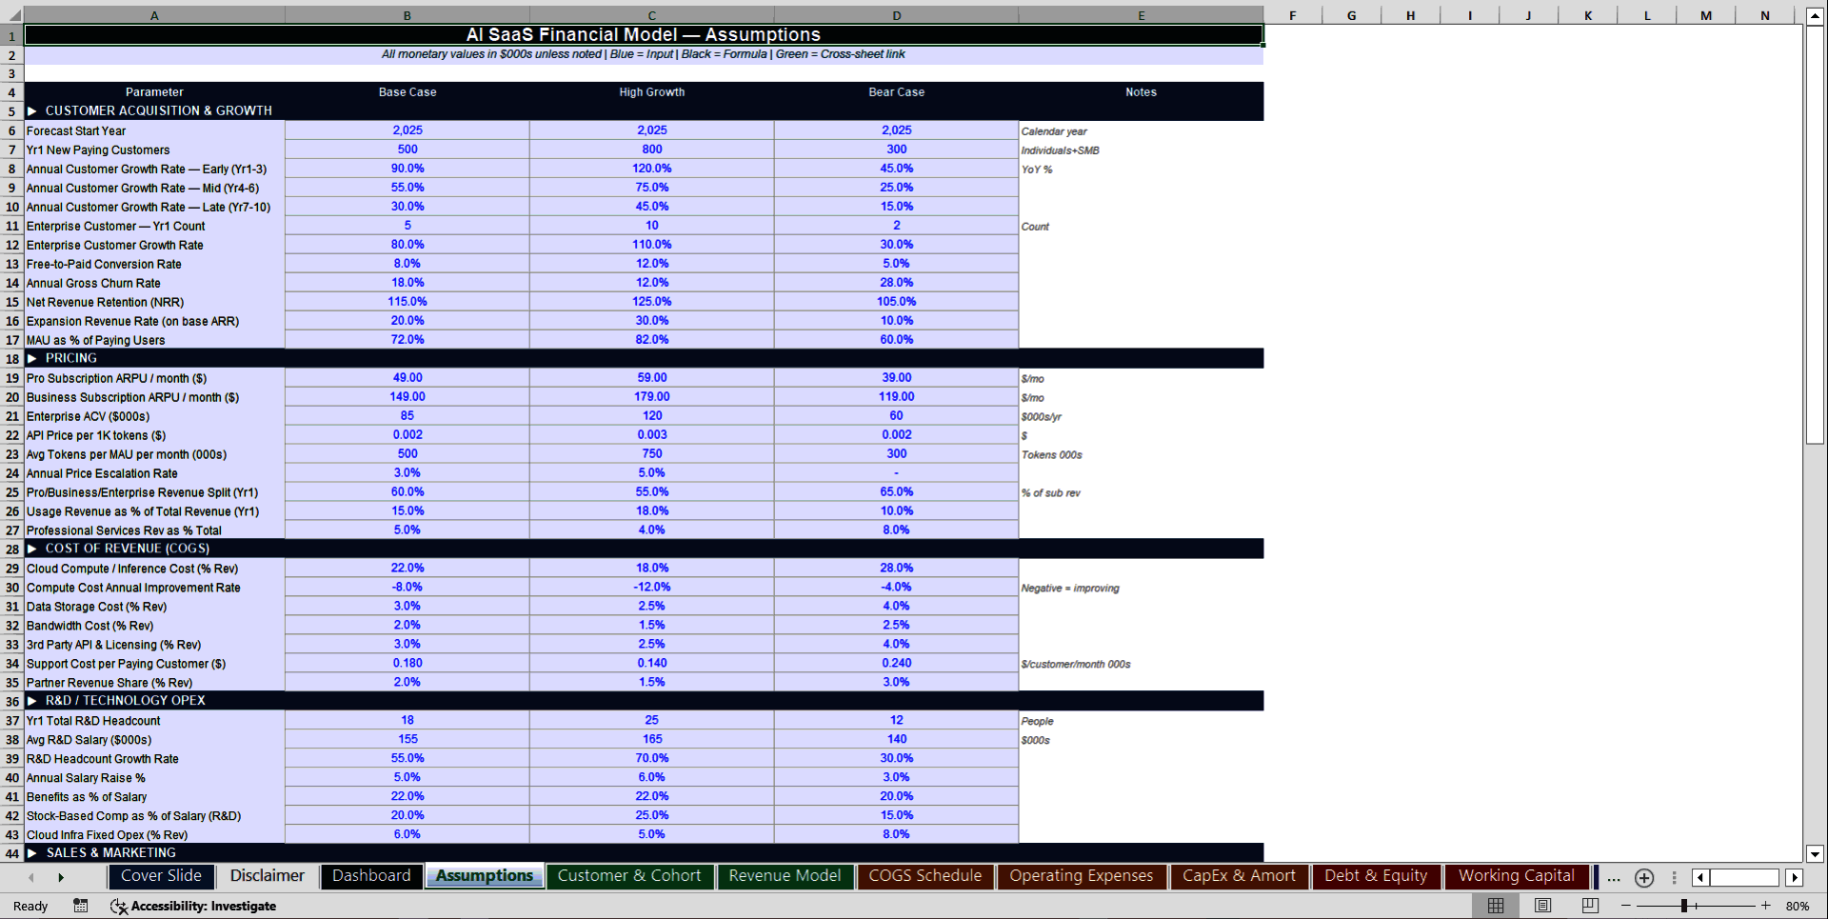Collapse the PRICING section triangle
The height and width of the screenshot is (919, 1828).
33,358
